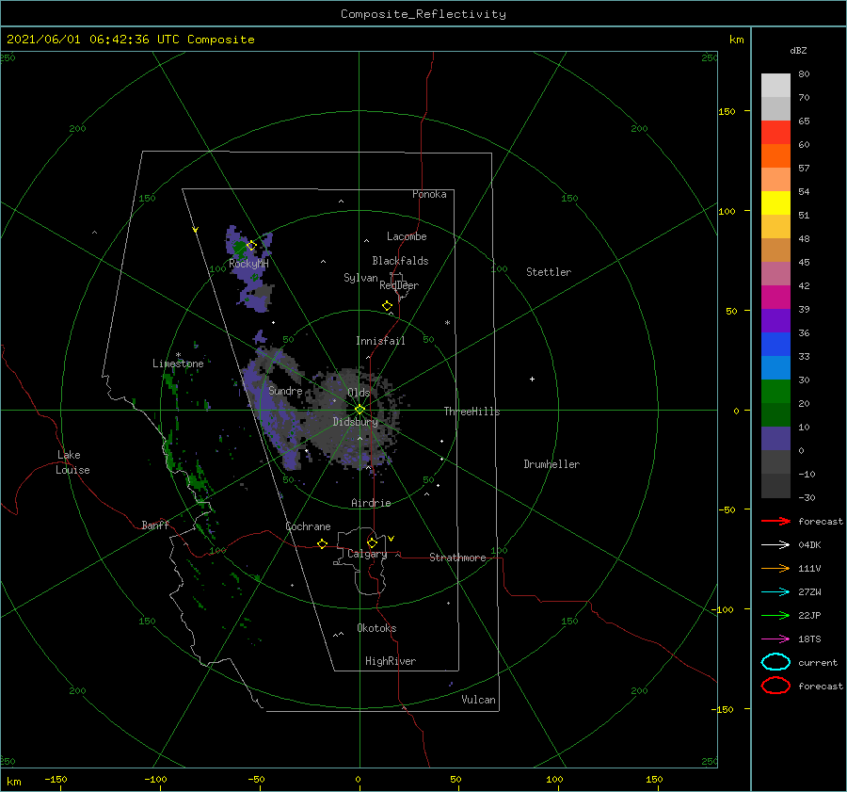Image resolution: width=847 pixels, height=792 pixels.
Task: Click the RedDeer city label
Action: pyautogui.click(x=399, y=285)
